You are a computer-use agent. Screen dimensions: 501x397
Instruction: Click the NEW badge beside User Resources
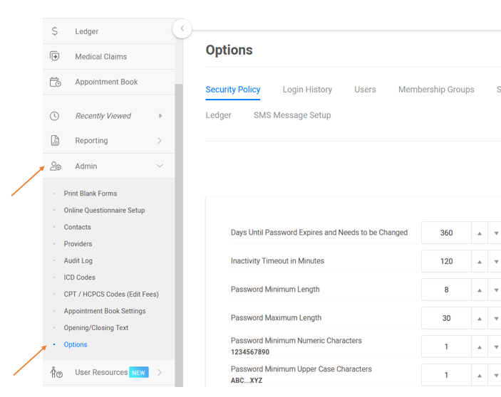pyautogui.click(x=139, y=372)
